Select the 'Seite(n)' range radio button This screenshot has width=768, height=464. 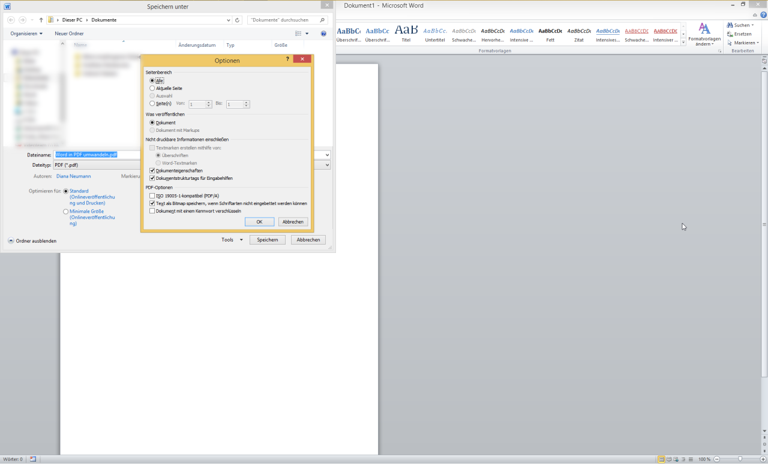[152, 104]
